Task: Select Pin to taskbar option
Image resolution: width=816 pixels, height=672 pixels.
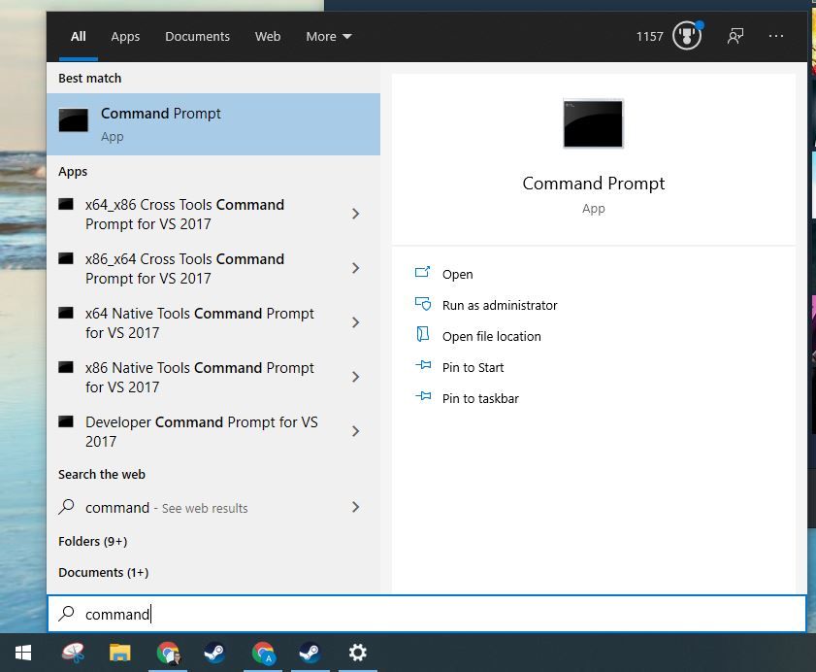Action: coord(480,398)
